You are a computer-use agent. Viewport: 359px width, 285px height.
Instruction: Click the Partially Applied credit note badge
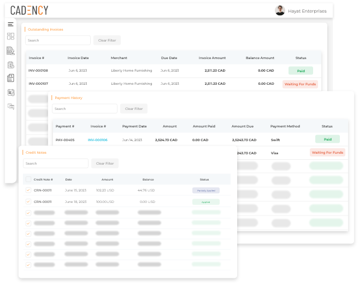206,190
